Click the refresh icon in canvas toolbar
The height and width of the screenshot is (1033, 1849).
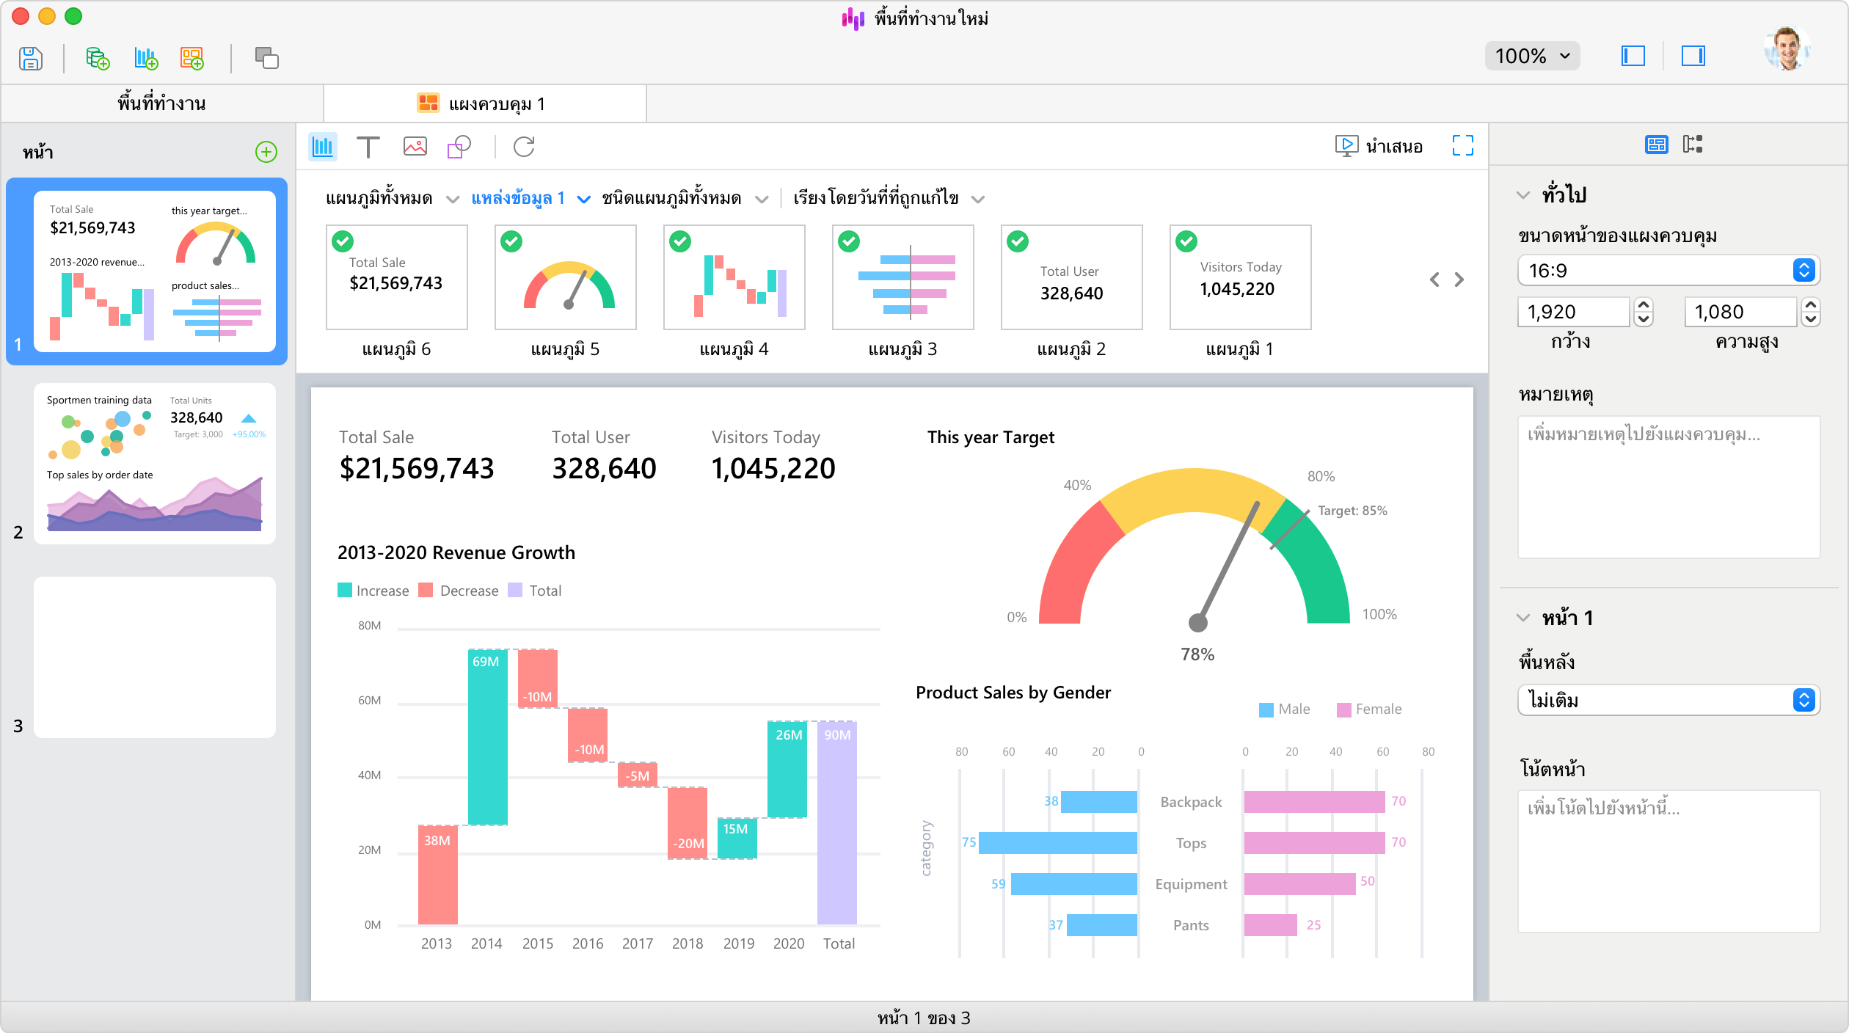click(524, 147)
